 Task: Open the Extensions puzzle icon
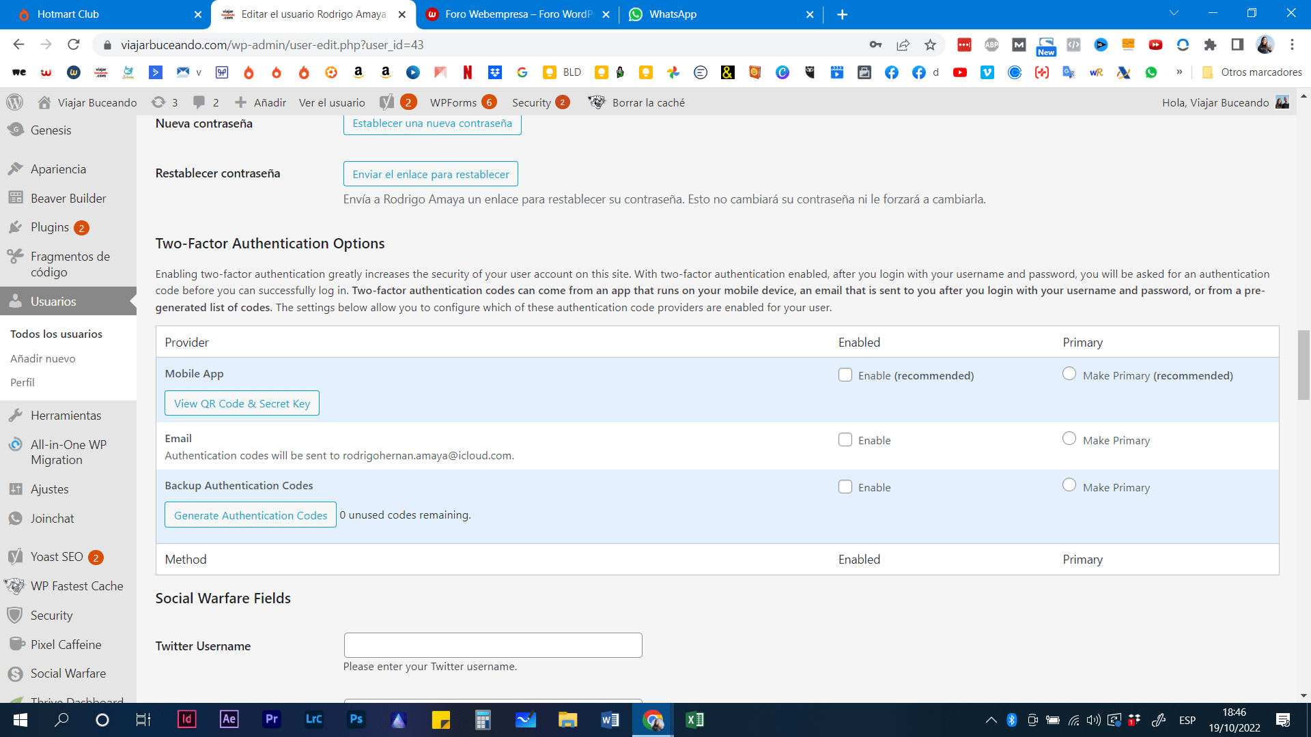[1210, 45]
